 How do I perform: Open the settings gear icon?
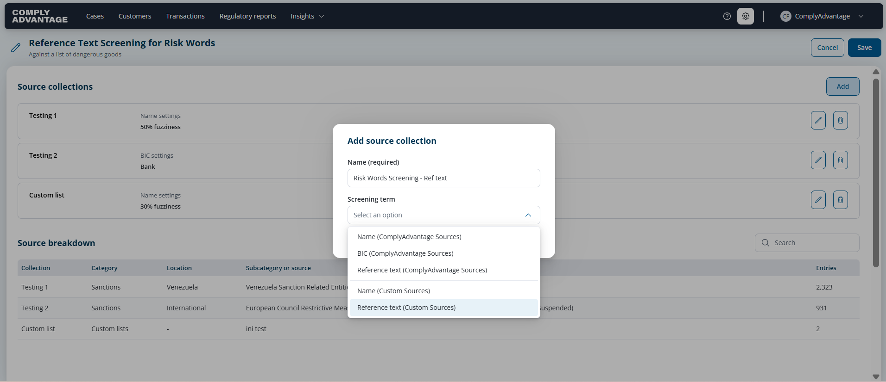(746, 16)
